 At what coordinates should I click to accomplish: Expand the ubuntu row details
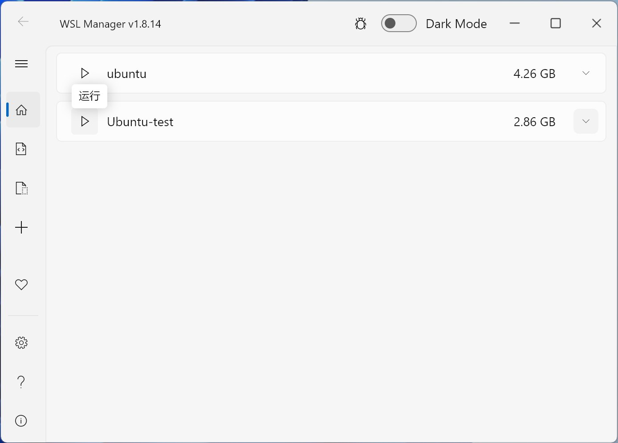586,73
